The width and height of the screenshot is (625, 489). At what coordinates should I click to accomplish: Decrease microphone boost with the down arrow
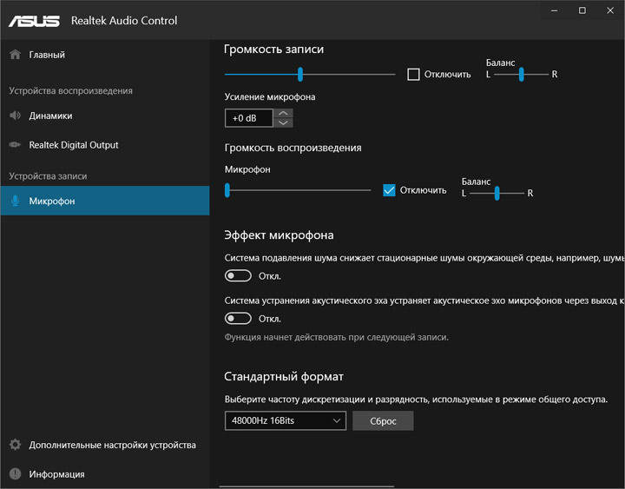[284, 122]
